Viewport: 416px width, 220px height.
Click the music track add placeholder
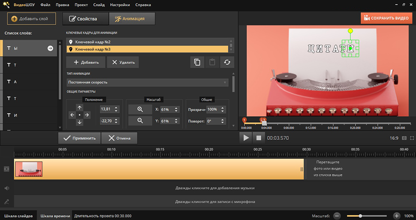click(x=215, y=188)
